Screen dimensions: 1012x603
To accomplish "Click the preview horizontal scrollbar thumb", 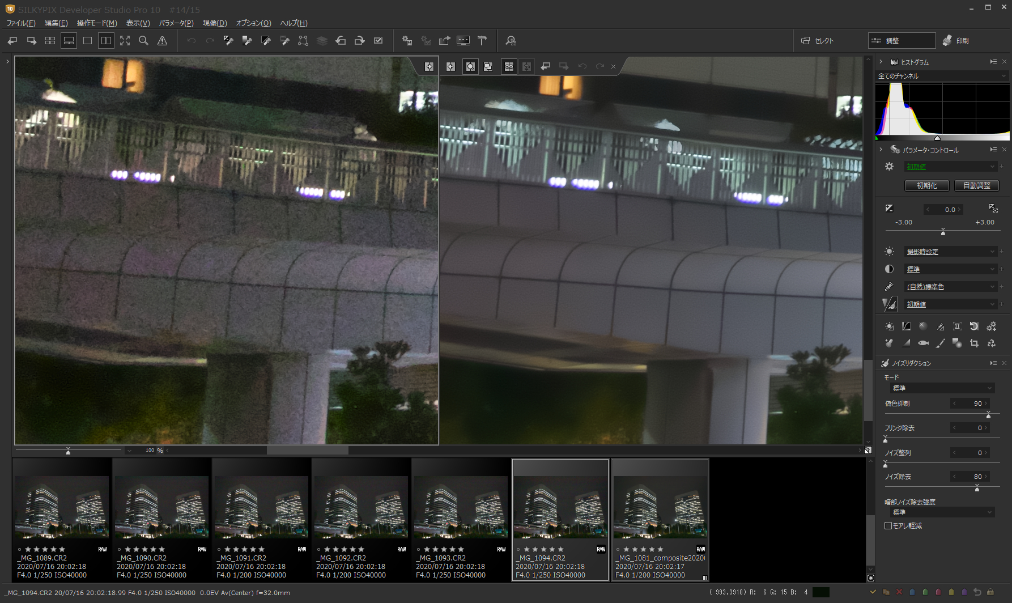I will 308,451.
